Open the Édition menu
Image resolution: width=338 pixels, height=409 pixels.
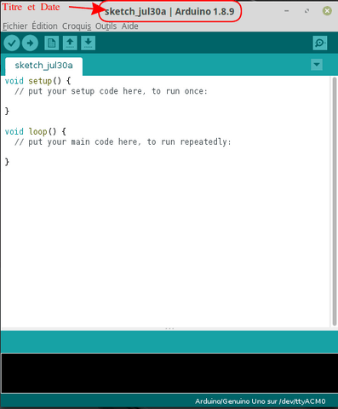point(44,26)
